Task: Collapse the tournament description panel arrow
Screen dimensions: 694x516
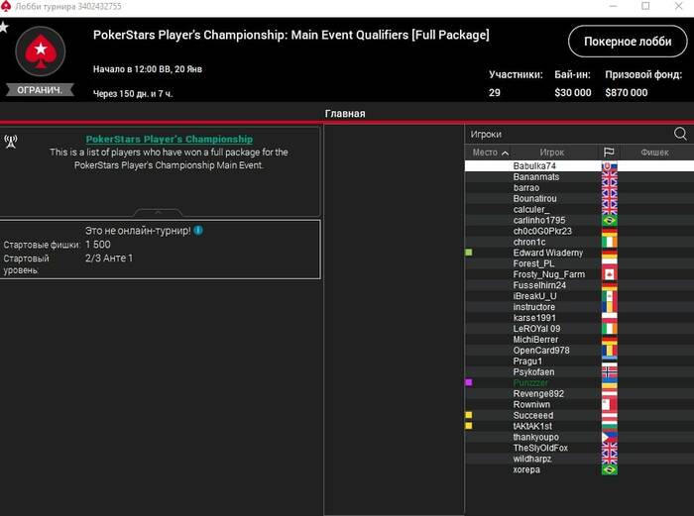Action: (x=158, y=212)
